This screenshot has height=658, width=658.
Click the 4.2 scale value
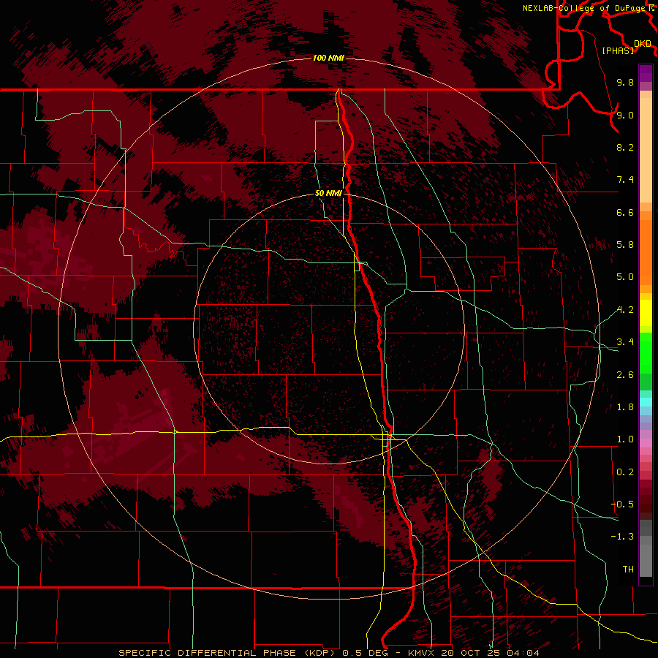(625, 310)
